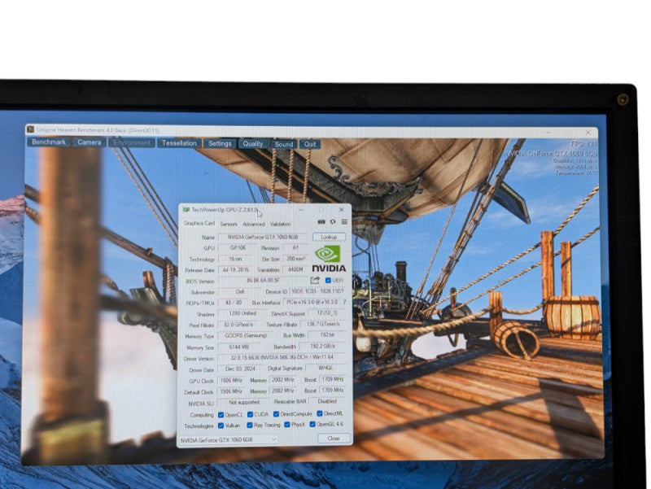Toggle the DirectCompute checkbox
Screen dimensions: 651x489
click(276, 414)
